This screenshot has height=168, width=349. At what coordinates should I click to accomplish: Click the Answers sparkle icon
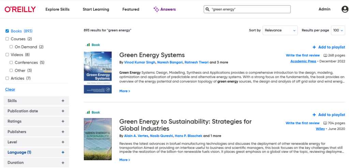(156, 9)
